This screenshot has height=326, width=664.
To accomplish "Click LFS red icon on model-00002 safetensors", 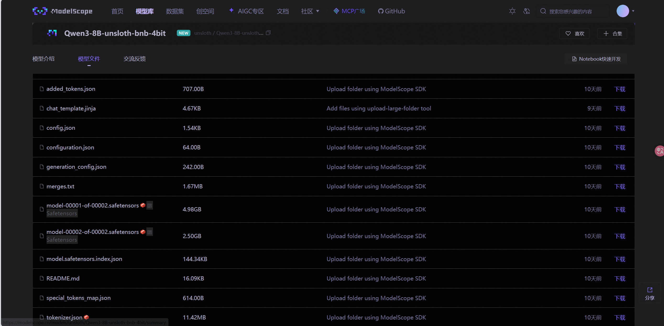I will (x=143, y=232).
